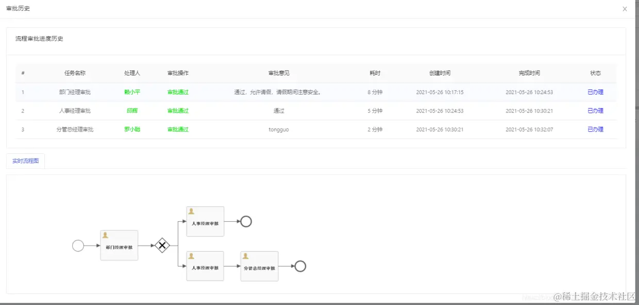The image size is (639, 305).
Task: Click the 审批意见 column header
Action: click(279, 73)
